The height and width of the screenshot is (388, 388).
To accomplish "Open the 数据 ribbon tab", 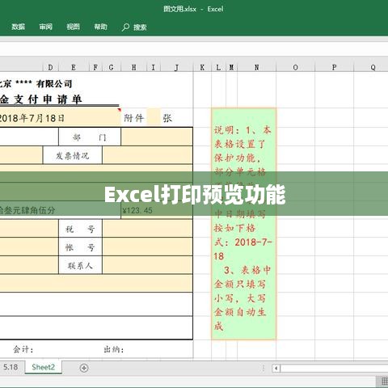I will (19, 27).
